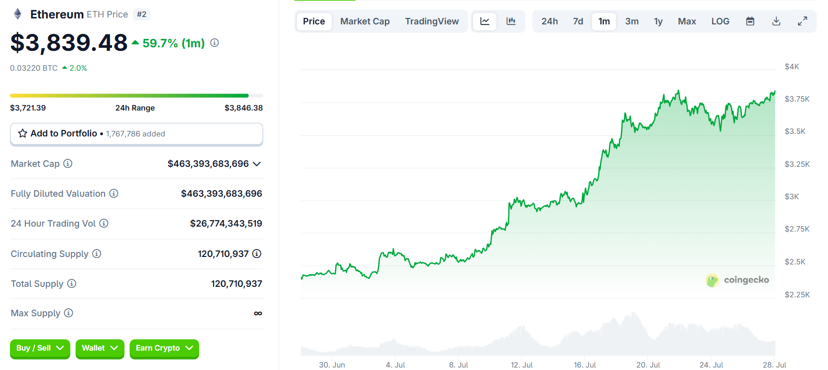Click the $3K price axis label
The height and width of the screenshot is (370, 828).
pyautogui.click(x=792, y=197)
